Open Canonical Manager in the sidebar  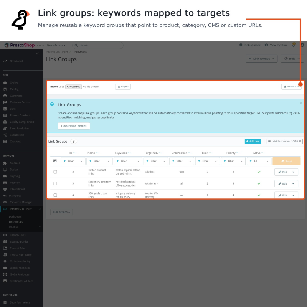(21, 202)
